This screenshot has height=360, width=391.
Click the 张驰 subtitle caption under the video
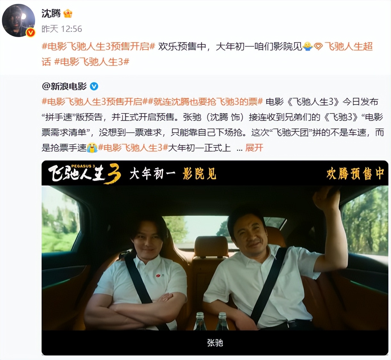tap(215, 343)
